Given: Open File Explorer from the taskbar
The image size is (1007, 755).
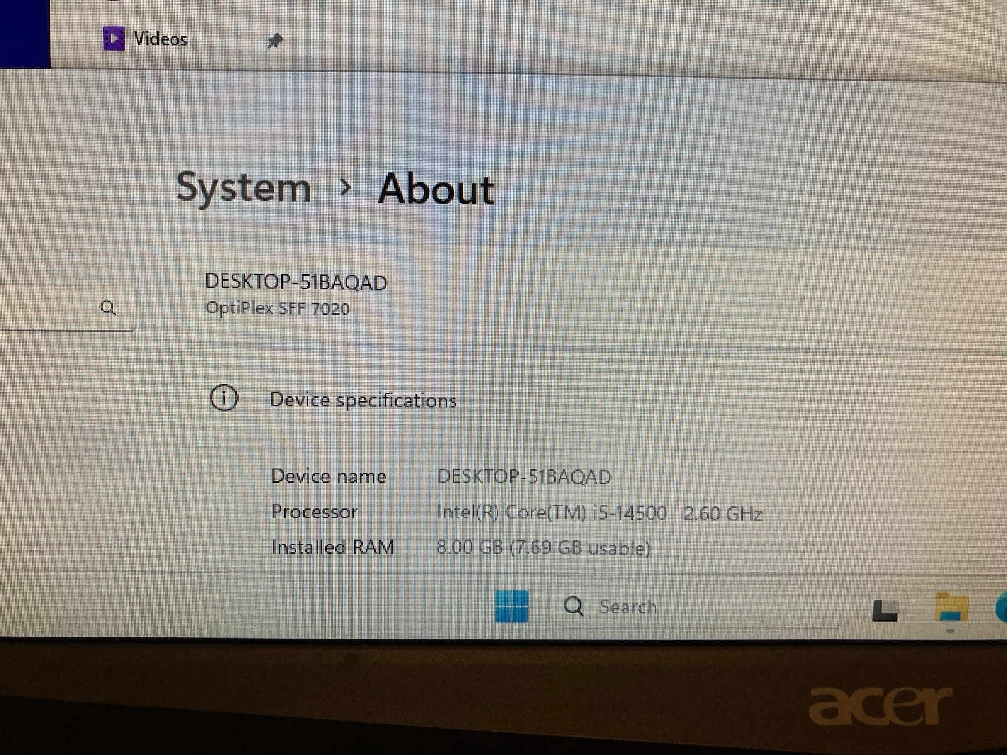Looking at the screenshot, I should coord(951,609).
